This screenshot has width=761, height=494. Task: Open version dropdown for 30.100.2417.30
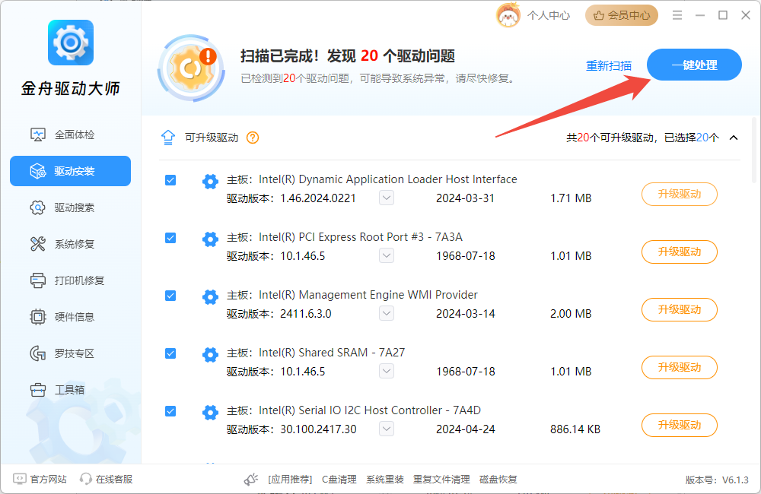tap(387, 429)
